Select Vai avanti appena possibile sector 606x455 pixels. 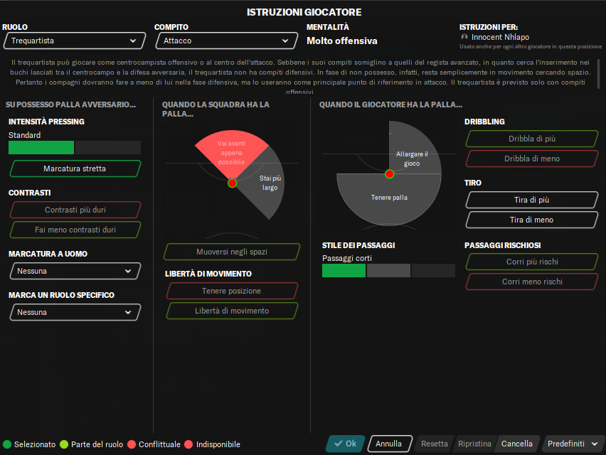[x=231, y=153]
